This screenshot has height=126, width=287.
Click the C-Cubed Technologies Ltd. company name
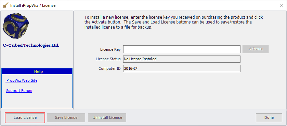[x=31, y=45]
